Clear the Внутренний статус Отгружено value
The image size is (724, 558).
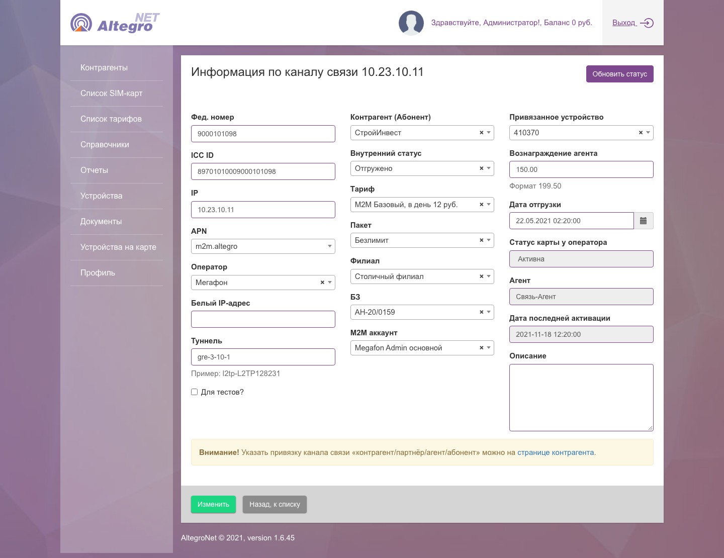[x=481, y=168]
